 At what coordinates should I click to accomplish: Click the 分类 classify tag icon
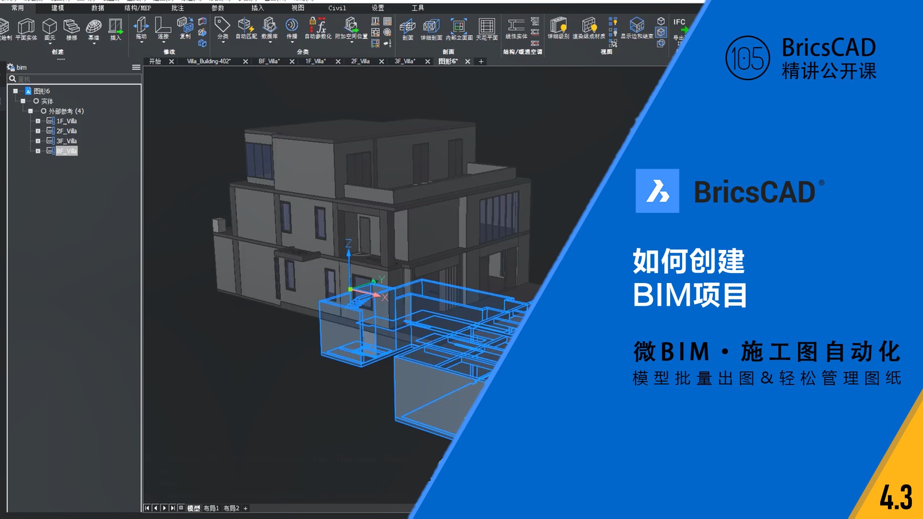(x=222, y=25)
